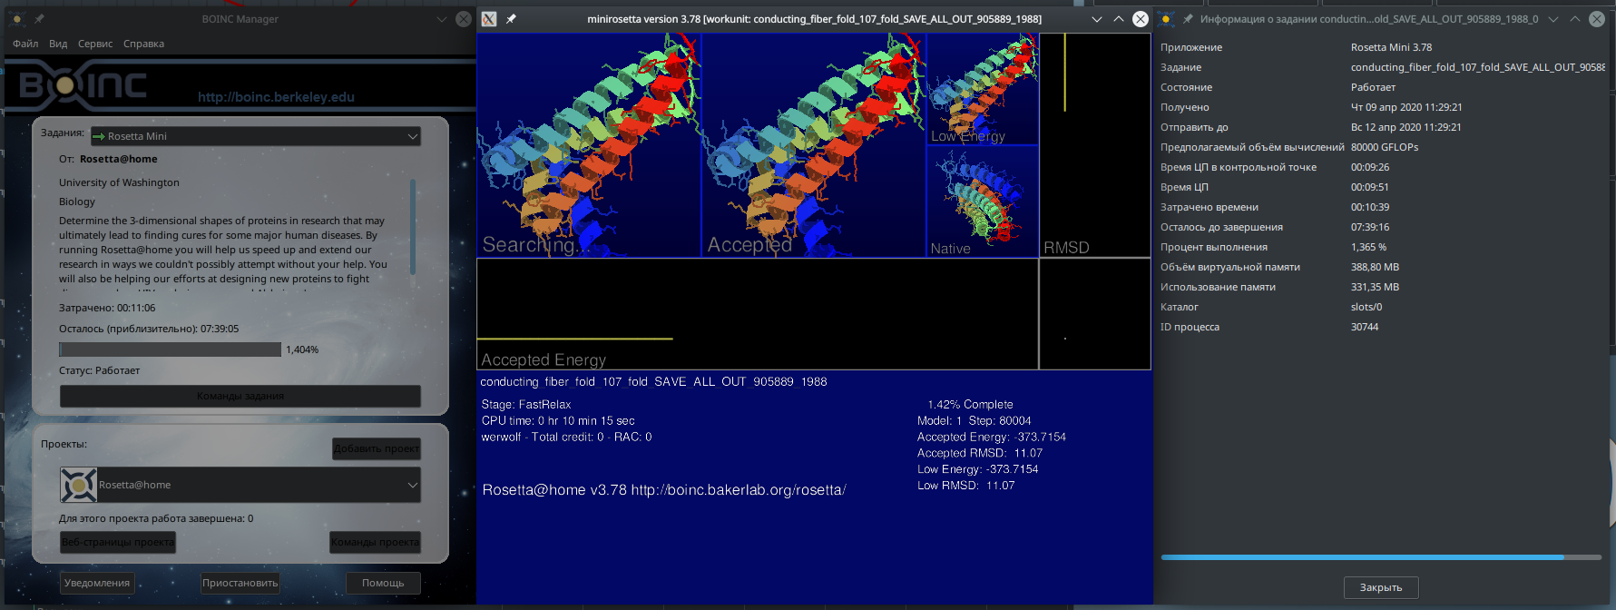Image resolution: width=1616 pixels, height=610 pixels.
Task: Click the Native protein thumbnail
Action: click(x=983, y=202)
